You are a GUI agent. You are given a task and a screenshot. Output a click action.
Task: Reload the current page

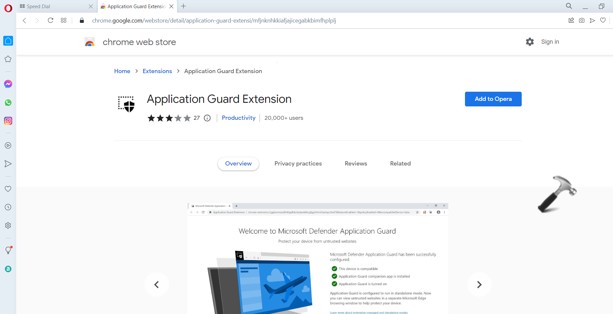[x=51, y=21]
